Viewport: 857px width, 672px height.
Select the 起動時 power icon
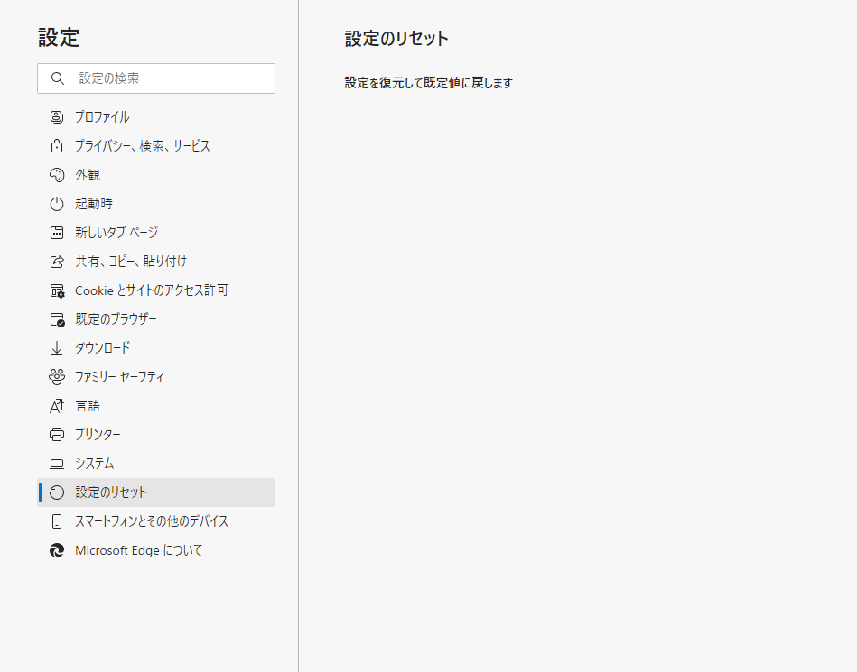(57, 203)
